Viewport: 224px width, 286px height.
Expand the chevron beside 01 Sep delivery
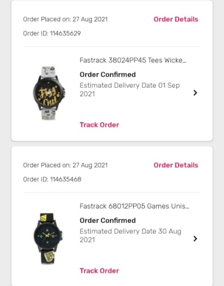pos(195,92)
